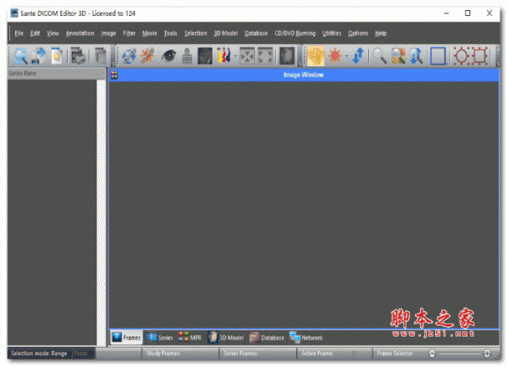
Task: Open the Utilities menu
Action: tap(332, 33)
